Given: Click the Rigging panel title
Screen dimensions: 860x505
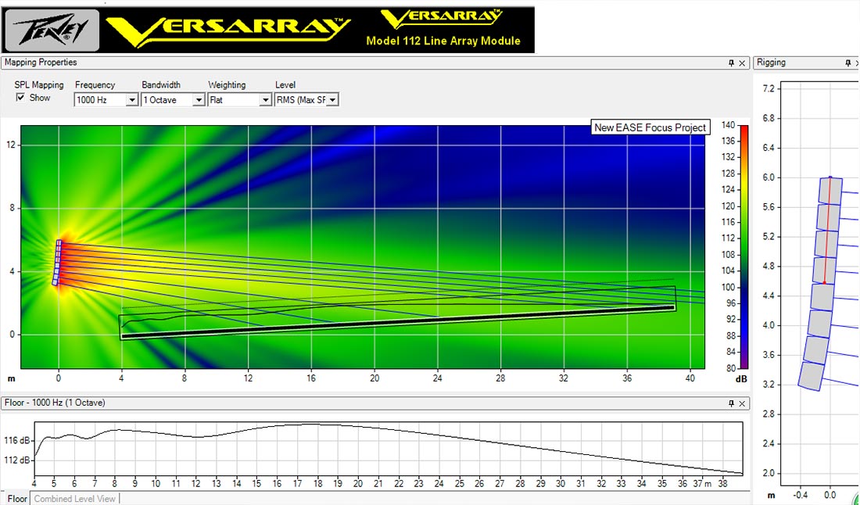Looking at the screenshot, I should 771,63.
